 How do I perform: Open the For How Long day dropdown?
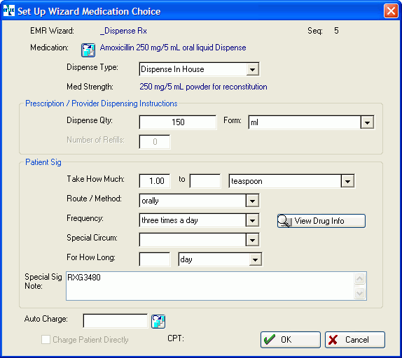click(x=255, y=259)
